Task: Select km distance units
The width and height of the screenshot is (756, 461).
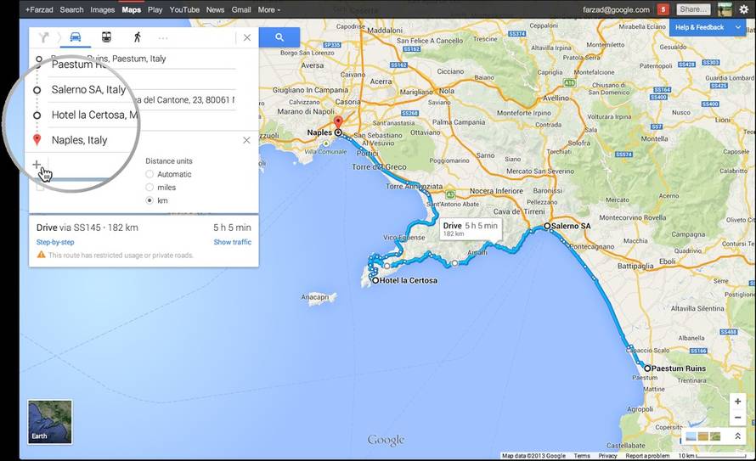Action: pos(150,200)
